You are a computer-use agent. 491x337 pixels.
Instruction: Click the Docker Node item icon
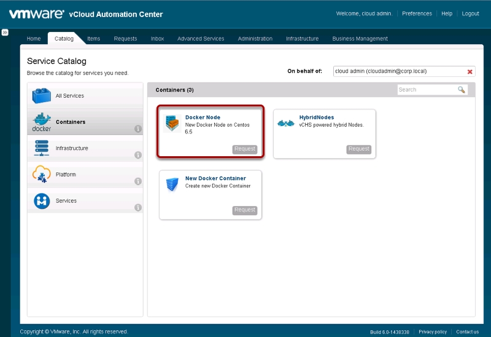tap(172, 124)
